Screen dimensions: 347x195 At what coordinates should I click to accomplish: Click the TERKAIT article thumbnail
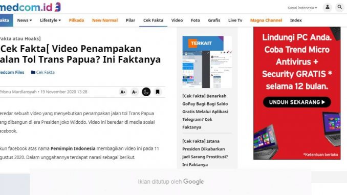[x=207, y=62]
